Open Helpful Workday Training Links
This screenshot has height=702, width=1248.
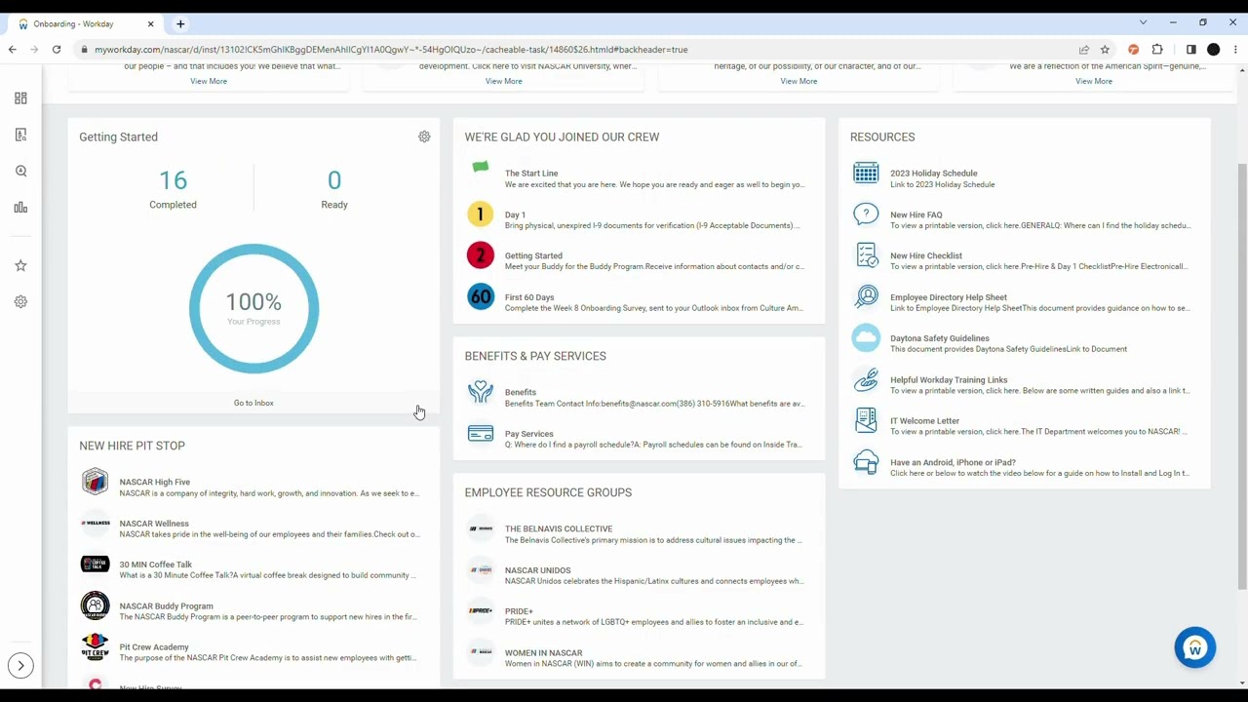click(949, 380)
